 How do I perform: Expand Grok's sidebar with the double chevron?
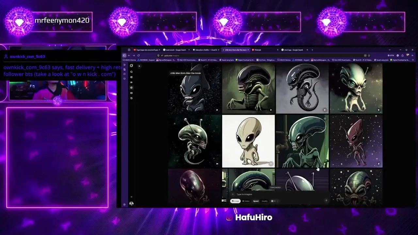coord(131,197)
